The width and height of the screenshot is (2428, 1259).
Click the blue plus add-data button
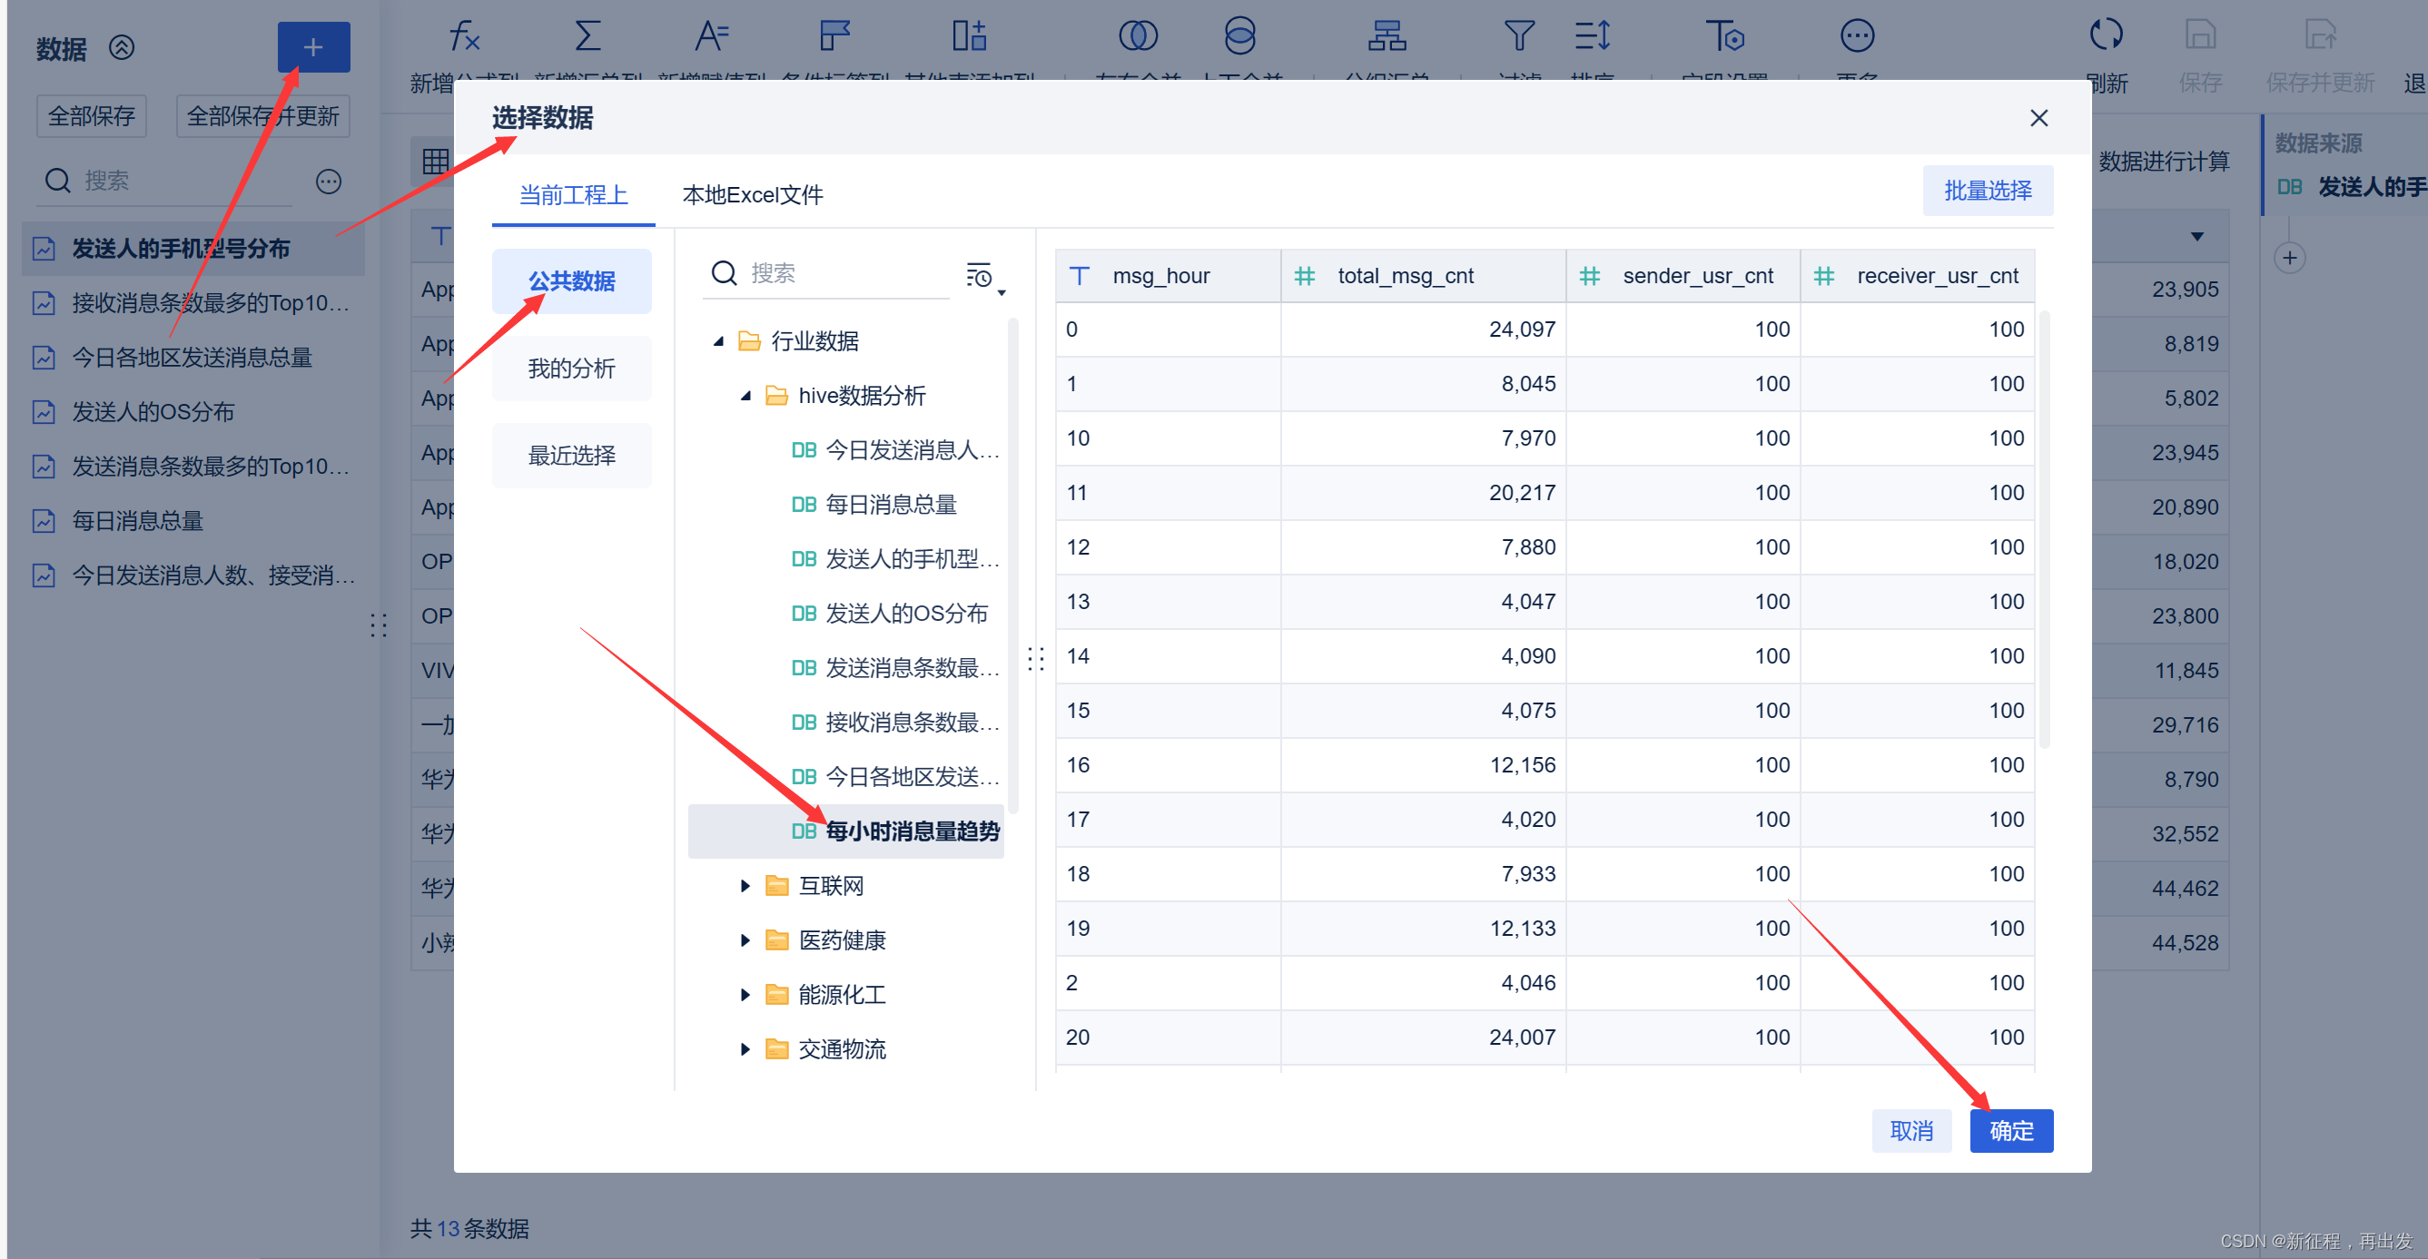313,47
